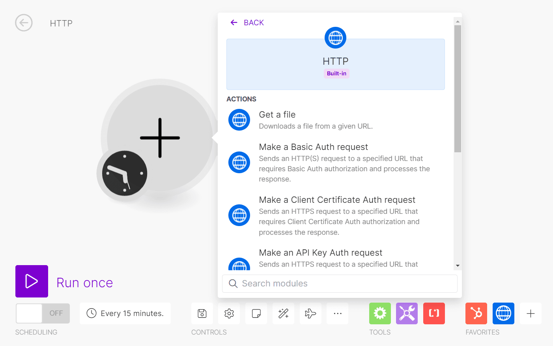The width and height of the screenshot is (553, 346).
Task: Toggle scheduling from OFF to ON
Action: (x=42, y=313)
